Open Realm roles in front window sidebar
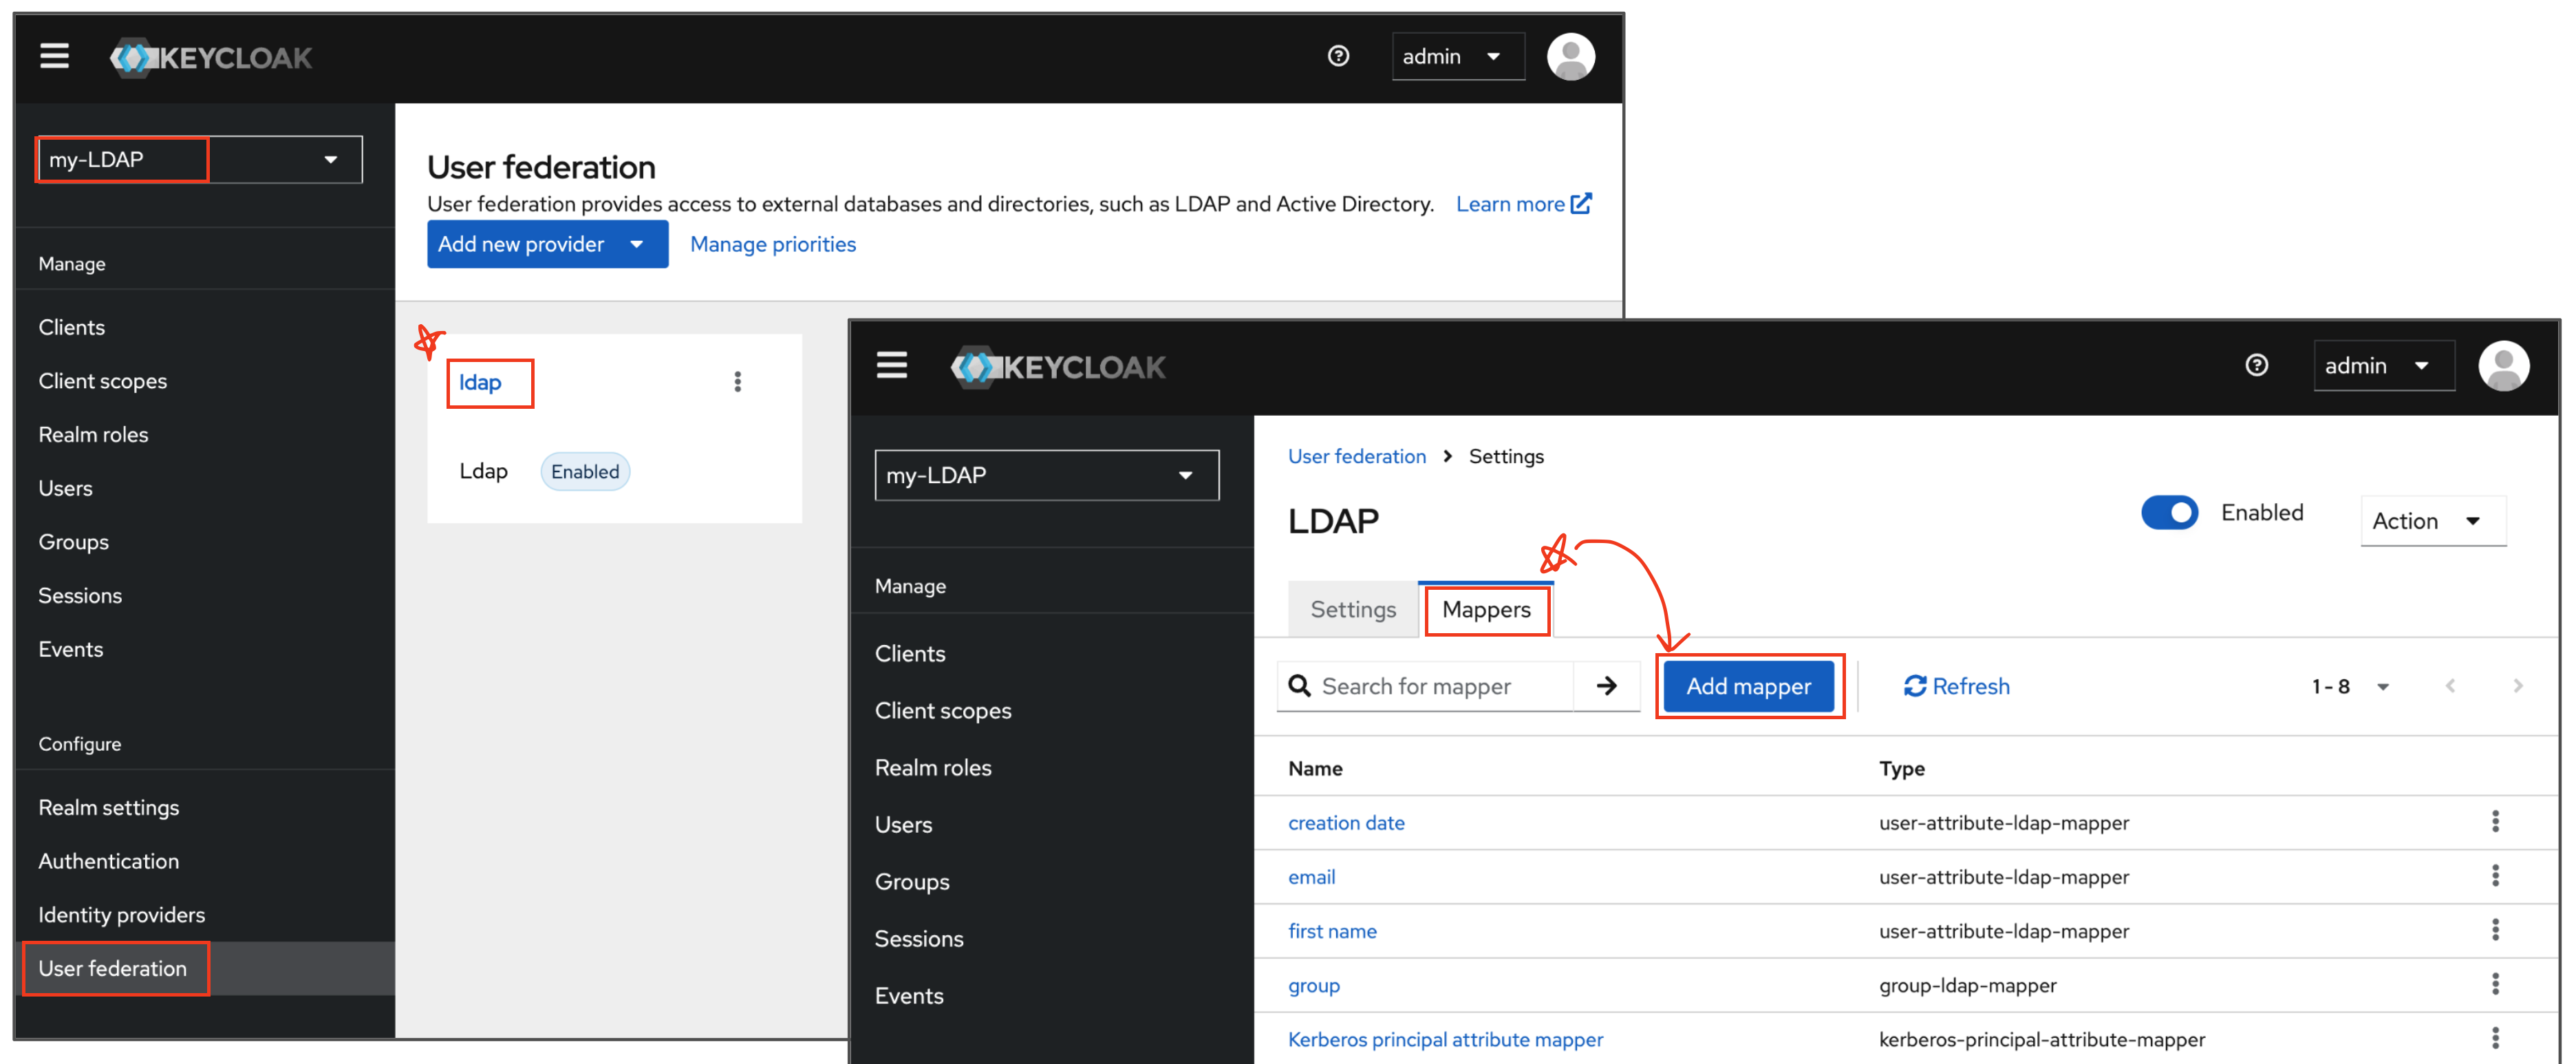 [x=933, y=767]
